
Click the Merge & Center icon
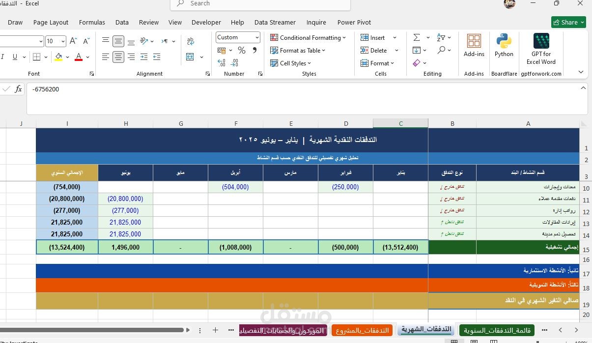(191, 57)
